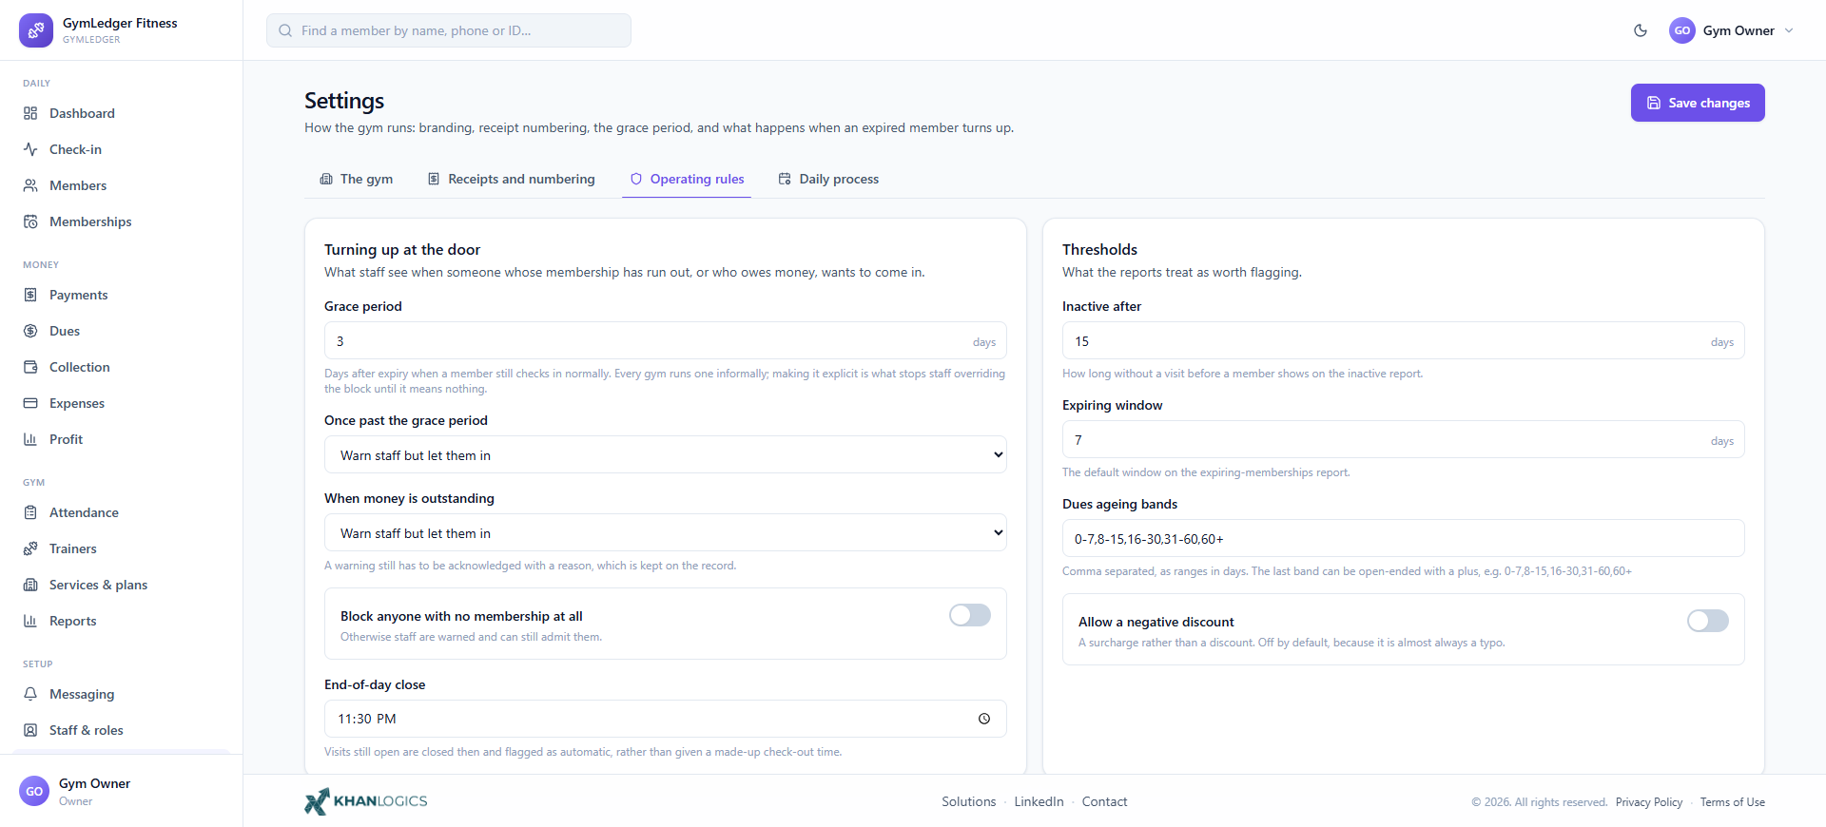Image resolution: width=1826 pixels, height=827 pixels.
Task: Click the Dues icon in sidebar
Action: point(30,331)
